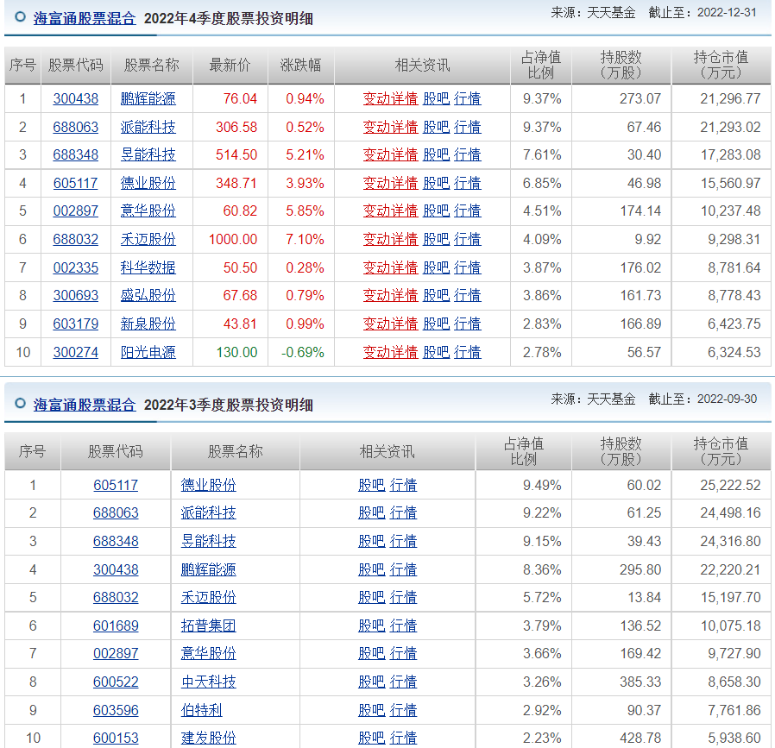This screenshot has width=775, height=748.
Task: Open 拓普集团 stock name
Action: [209, 626]
